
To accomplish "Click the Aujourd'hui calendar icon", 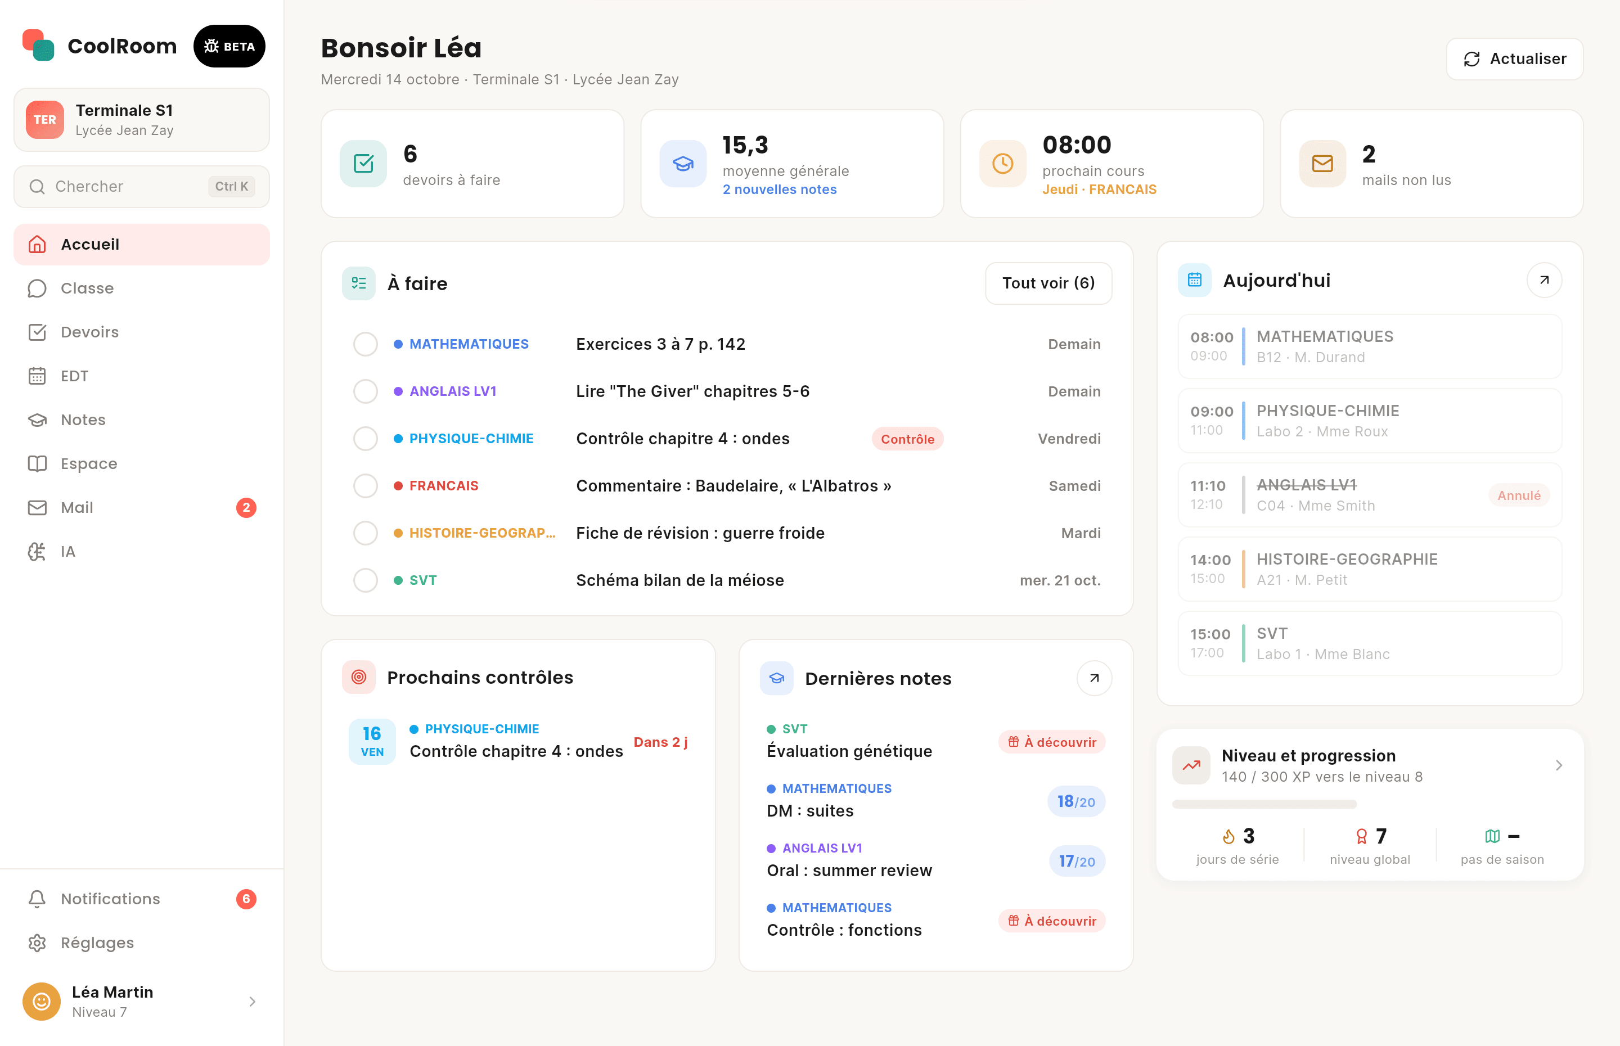I will point(1194,280).
